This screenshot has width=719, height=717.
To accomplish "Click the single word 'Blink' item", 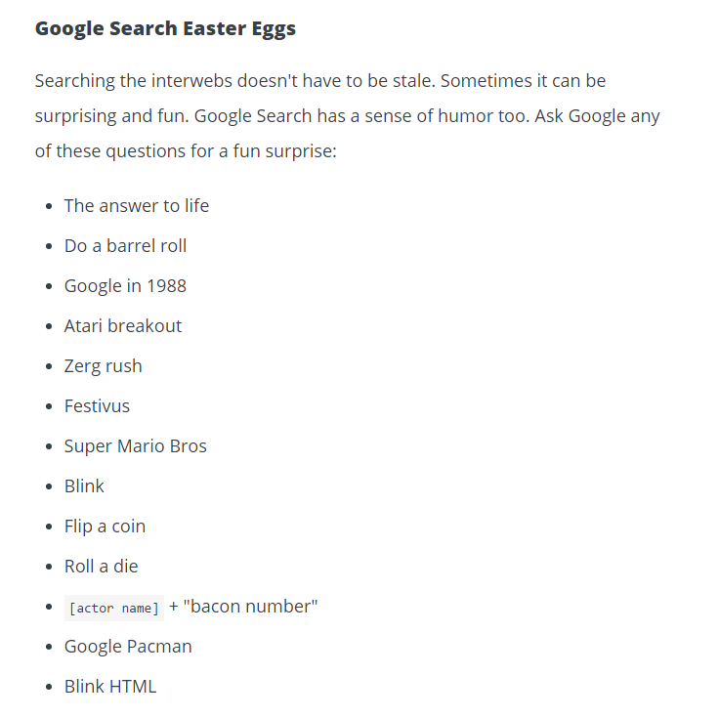I will tap(84, 485).
